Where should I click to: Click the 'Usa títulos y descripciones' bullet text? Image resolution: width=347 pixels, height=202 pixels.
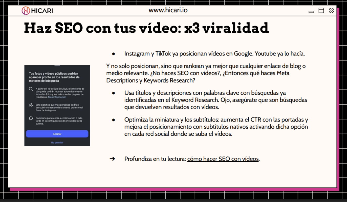[216, 100]
